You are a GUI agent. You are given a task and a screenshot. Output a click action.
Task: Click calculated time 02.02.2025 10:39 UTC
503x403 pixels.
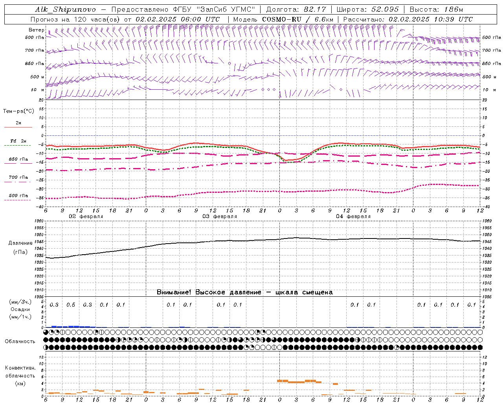click(431, 19)
